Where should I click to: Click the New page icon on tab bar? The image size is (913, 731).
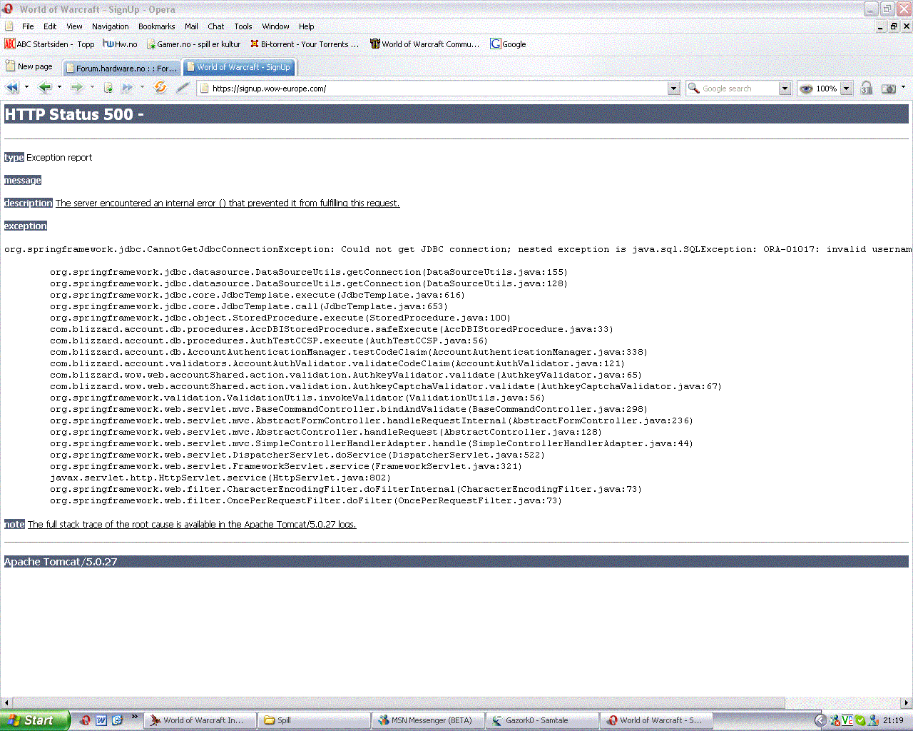tap(10, 66)
